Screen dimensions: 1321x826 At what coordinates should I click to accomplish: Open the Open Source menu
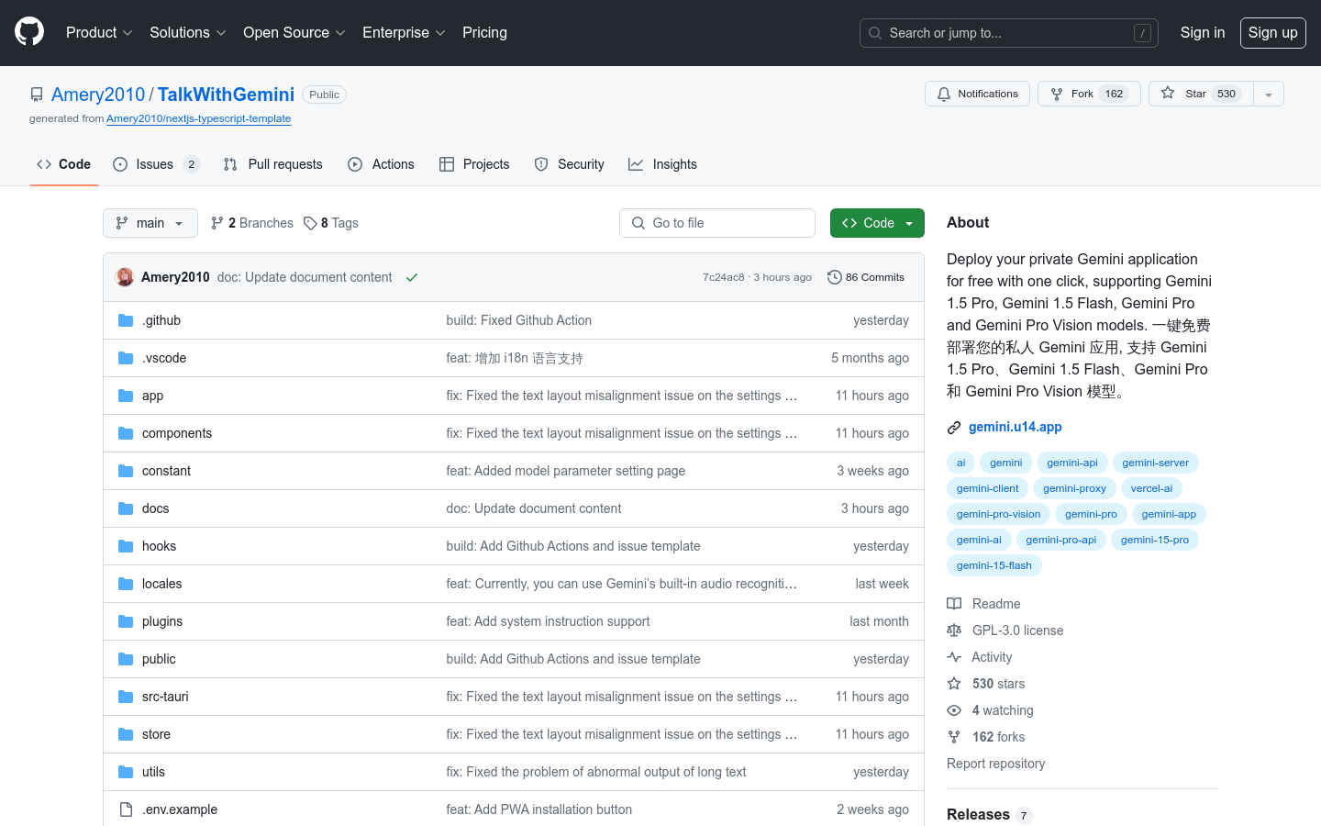click(294, 32)
